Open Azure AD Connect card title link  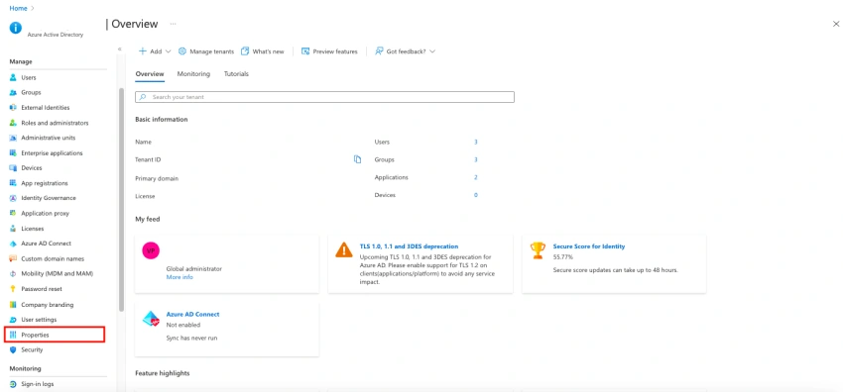[x=193, y=314]
